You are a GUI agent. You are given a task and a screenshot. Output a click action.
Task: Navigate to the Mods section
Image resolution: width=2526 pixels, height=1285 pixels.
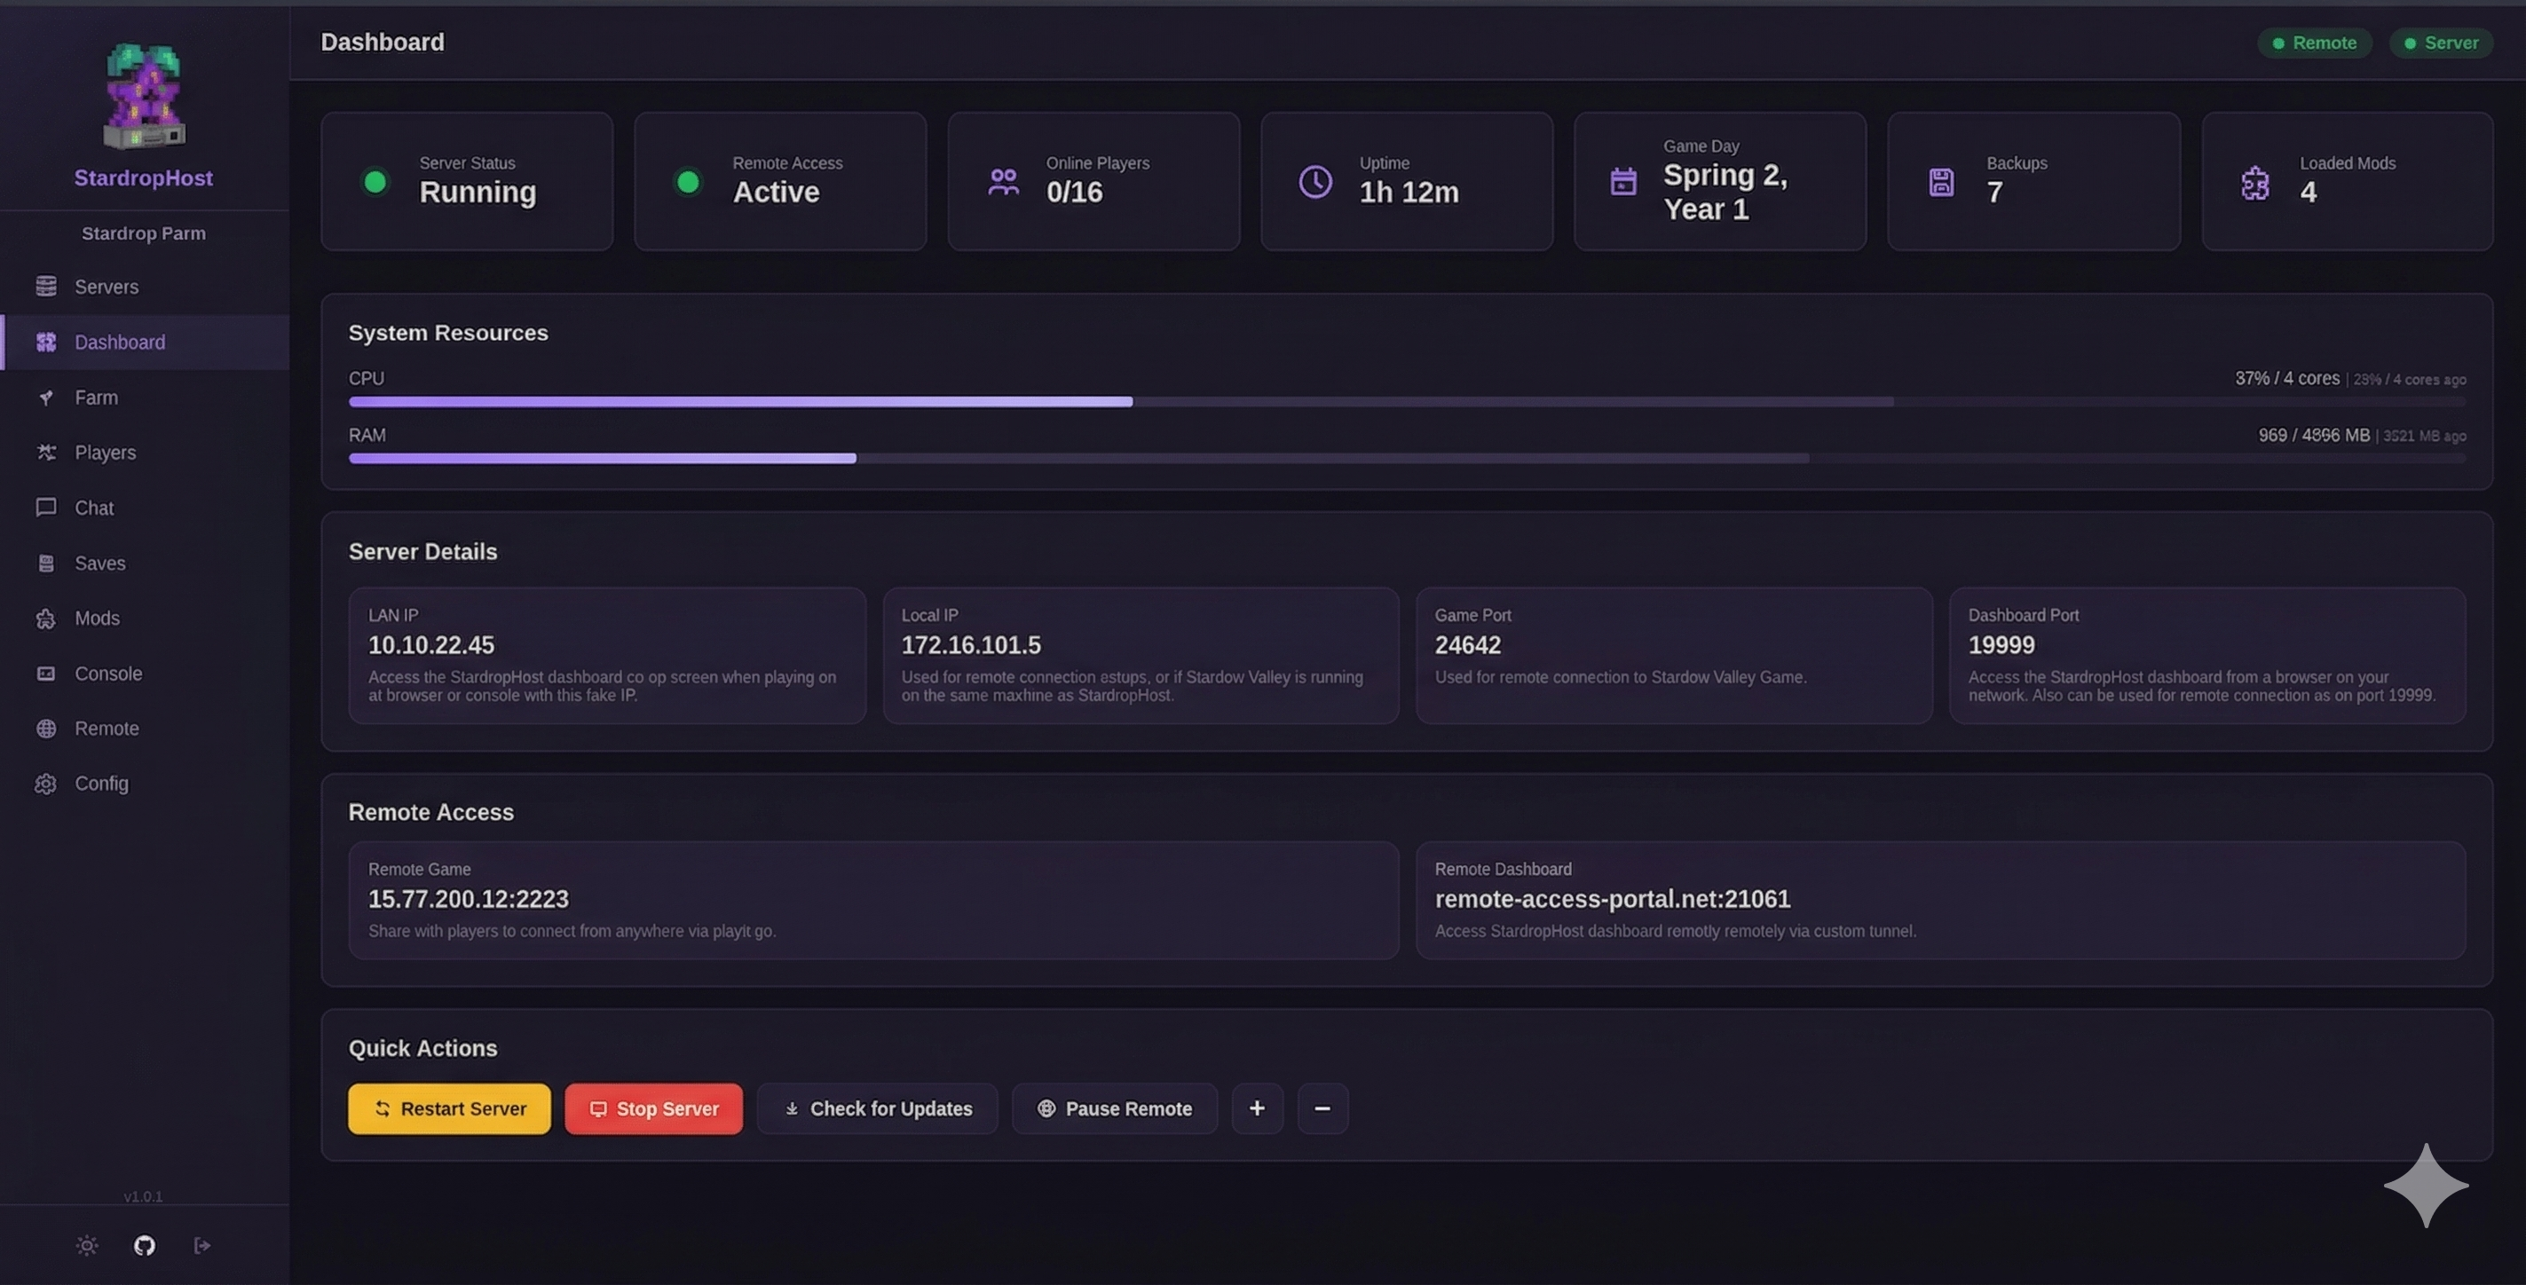tap(97, 619)
